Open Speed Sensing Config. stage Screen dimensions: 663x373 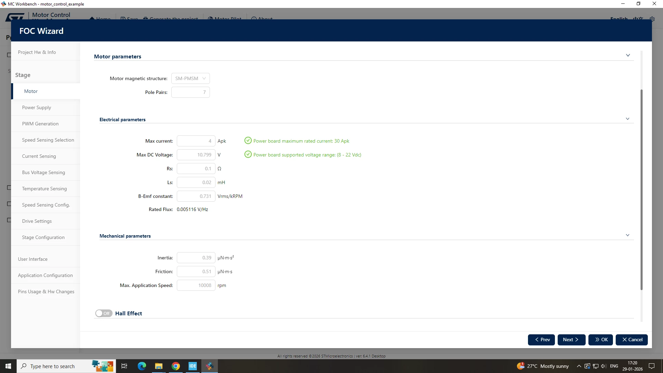coord(45,205)
